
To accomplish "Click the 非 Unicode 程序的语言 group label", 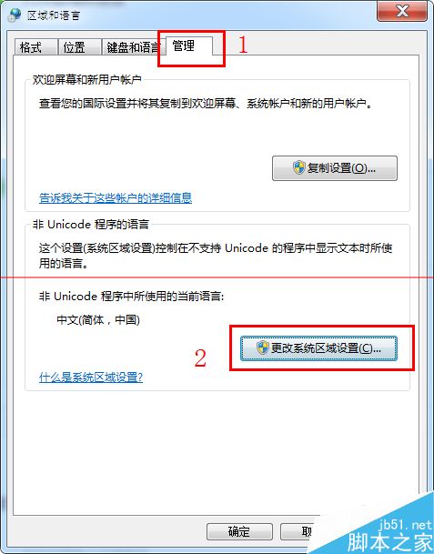I will tap(91, 225).
